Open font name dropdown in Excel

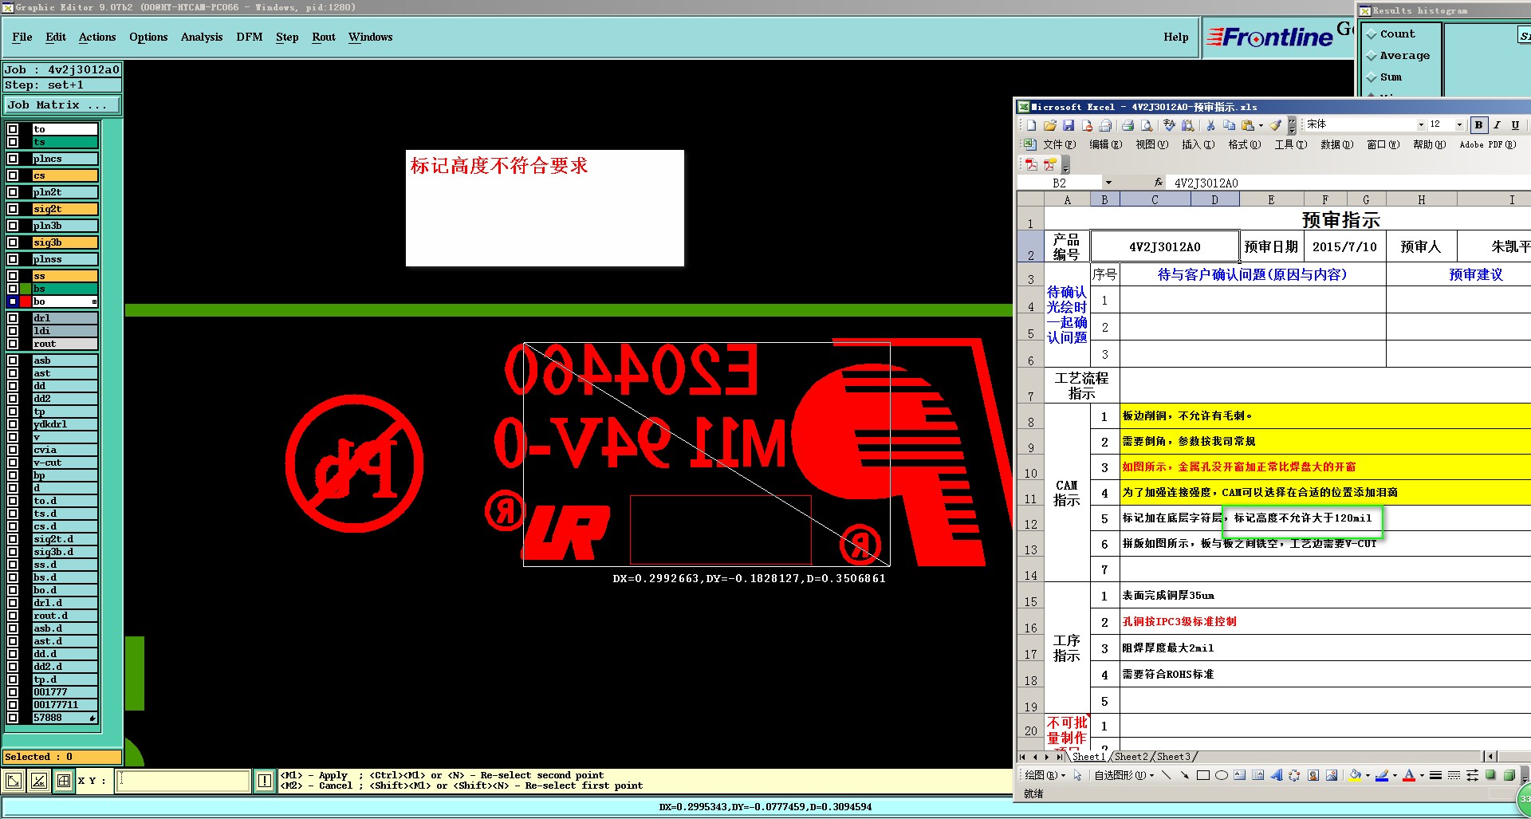point(1421,124)
